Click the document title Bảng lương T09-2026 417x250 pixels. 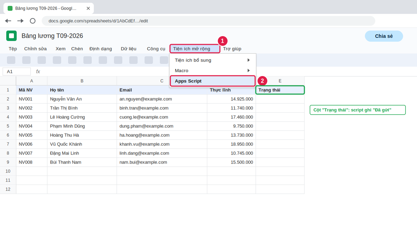52,36
